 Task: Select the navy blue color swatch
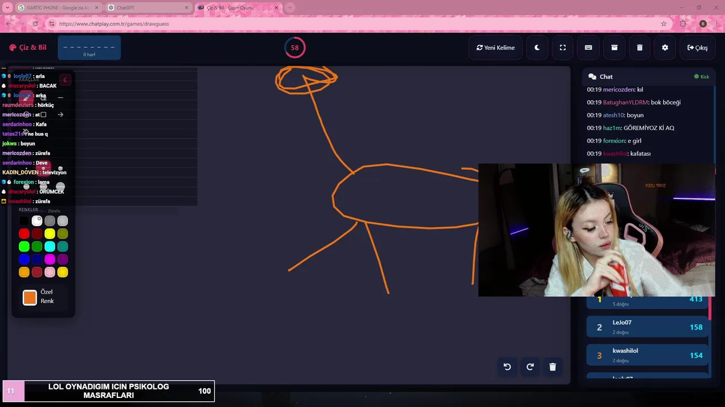coord(37,259)
